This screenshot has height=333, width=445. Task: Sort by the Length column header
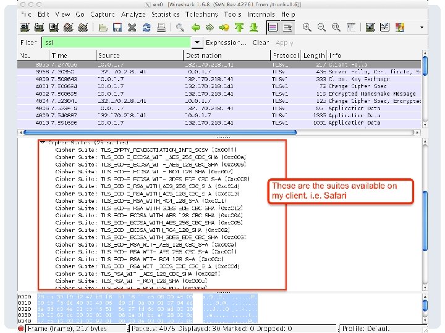tap(314, 55)
